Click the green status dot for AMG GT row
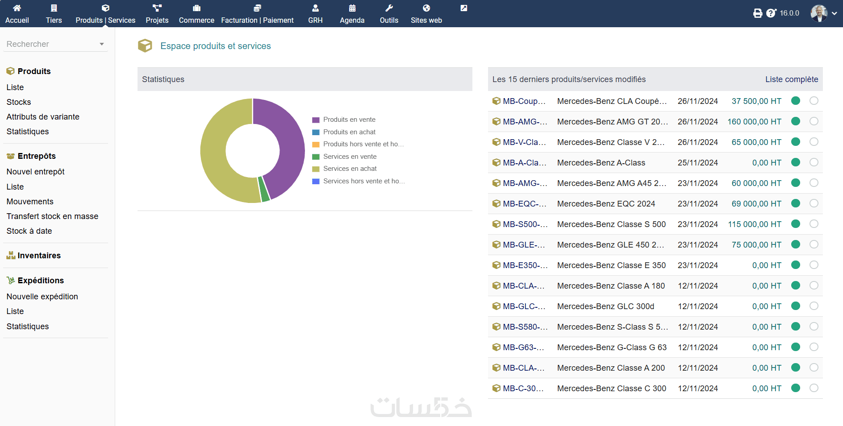 coord(796,121)
